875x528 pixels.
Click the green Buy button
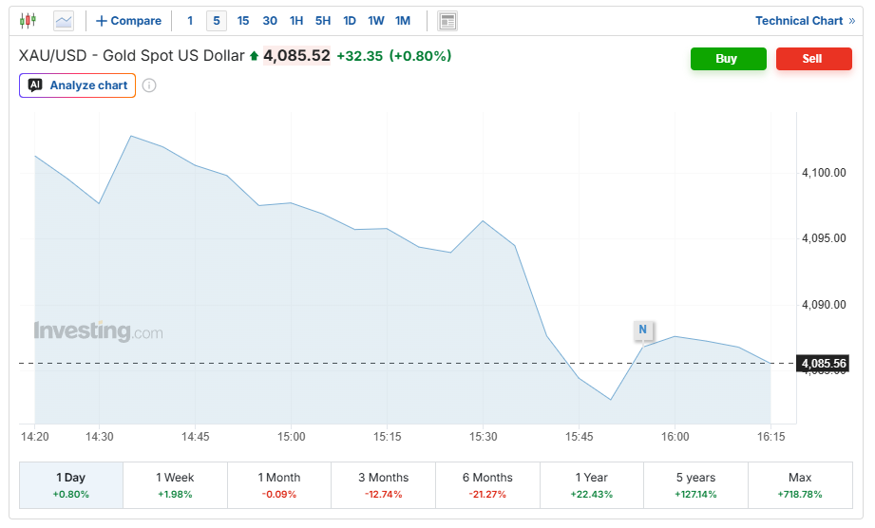(729, 59)
